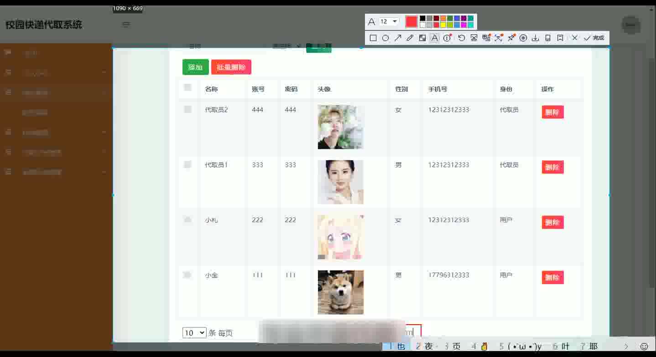Choose IME candidate 6 叶

pyautogui.click(x=561, y=347)
